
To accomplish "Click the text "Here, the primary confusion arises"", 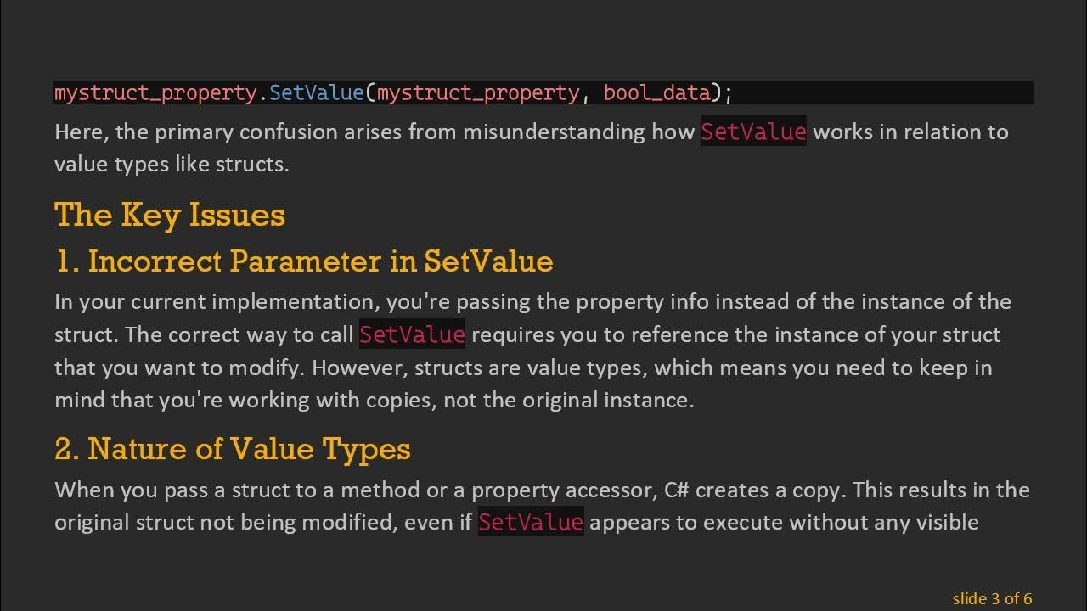I will pos(255,132).
